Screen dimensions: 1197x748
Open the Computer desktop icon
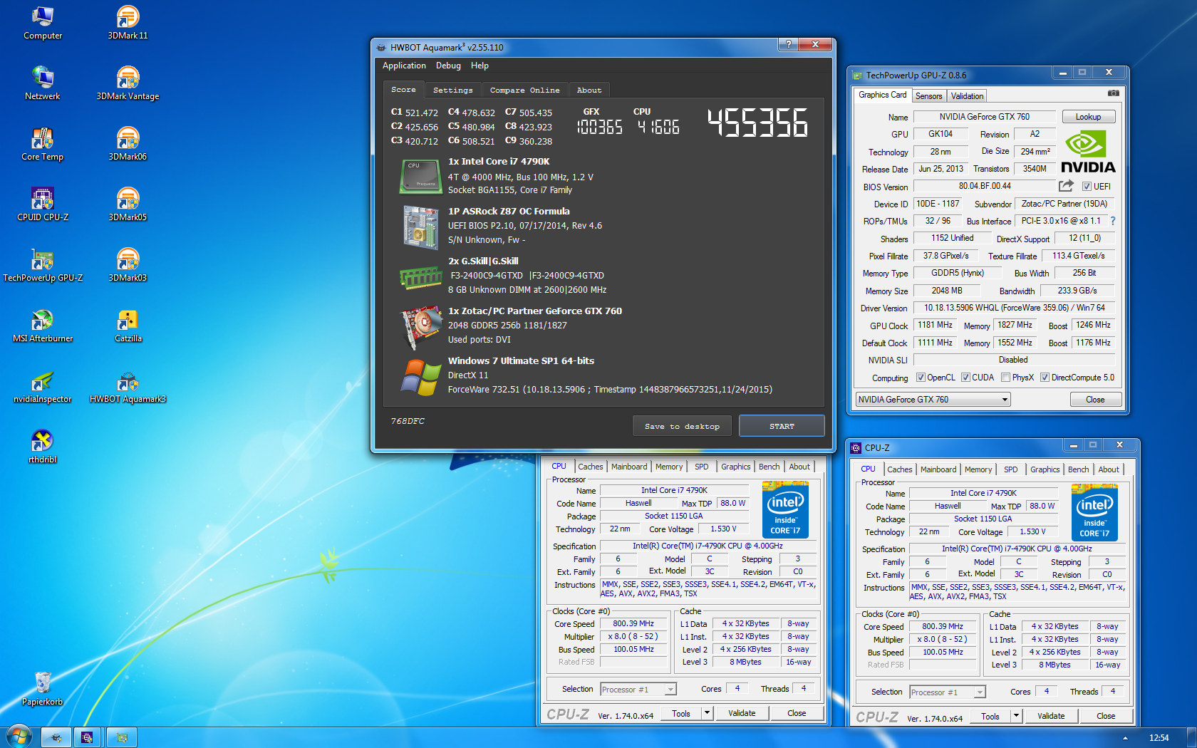pos(43,23)
